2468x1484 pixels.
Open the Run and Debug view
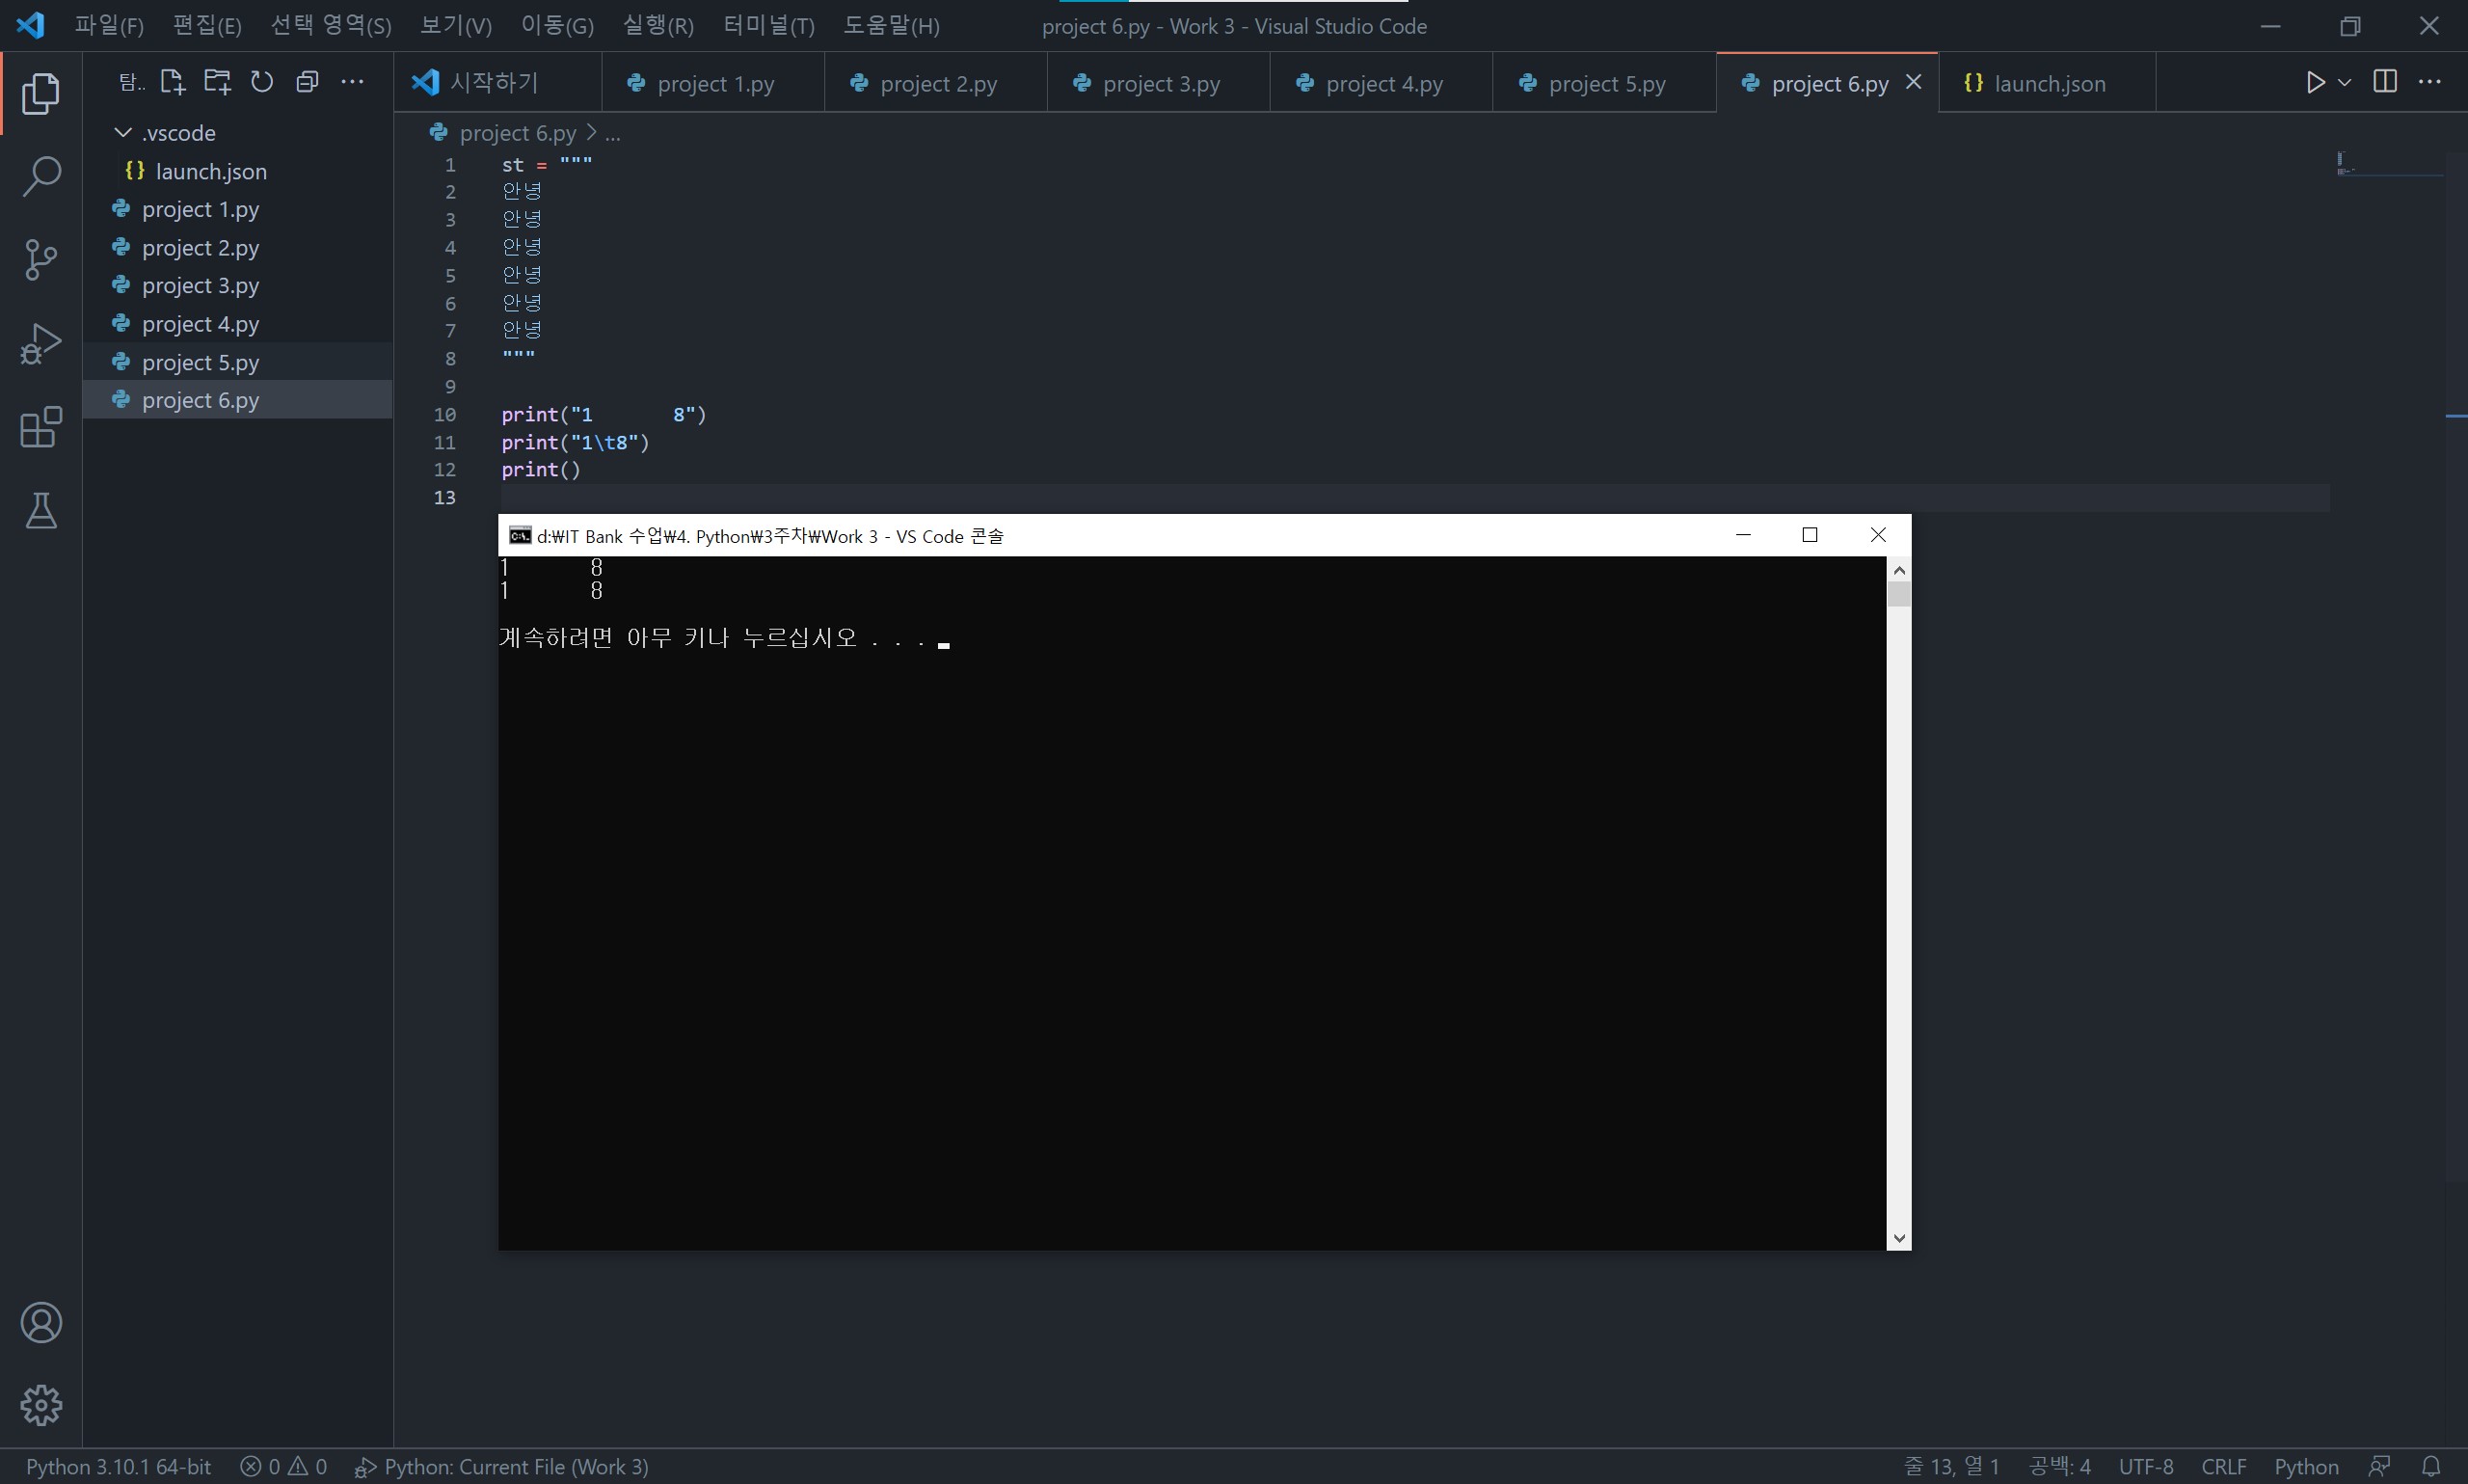(x=41, y=344)
